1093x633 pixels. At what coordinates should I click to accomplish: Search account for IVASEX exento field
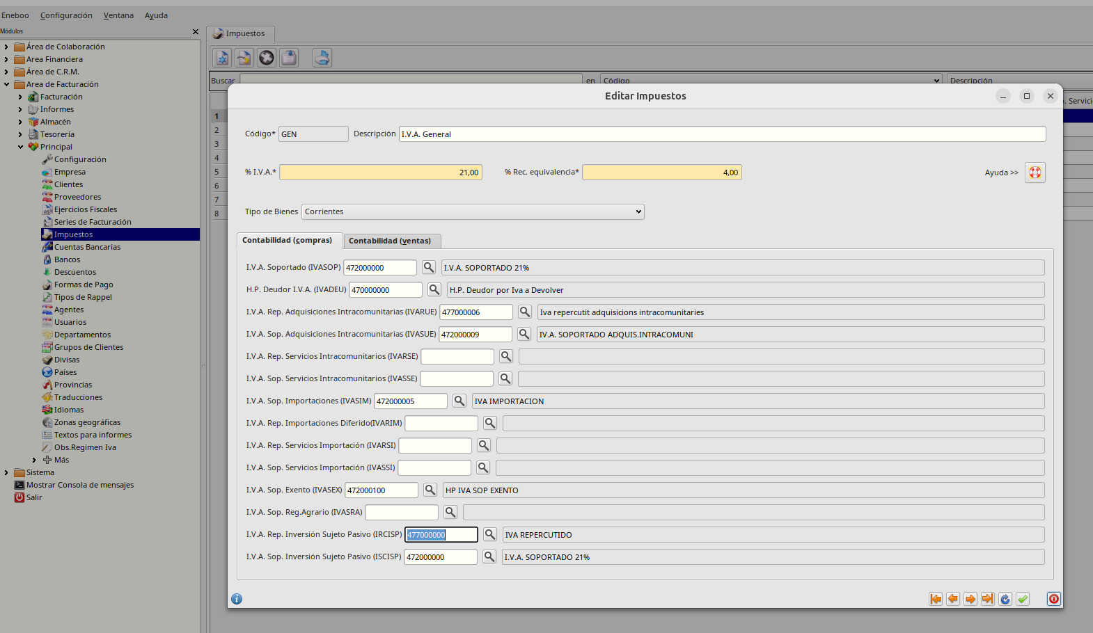[x=430, y=490]
